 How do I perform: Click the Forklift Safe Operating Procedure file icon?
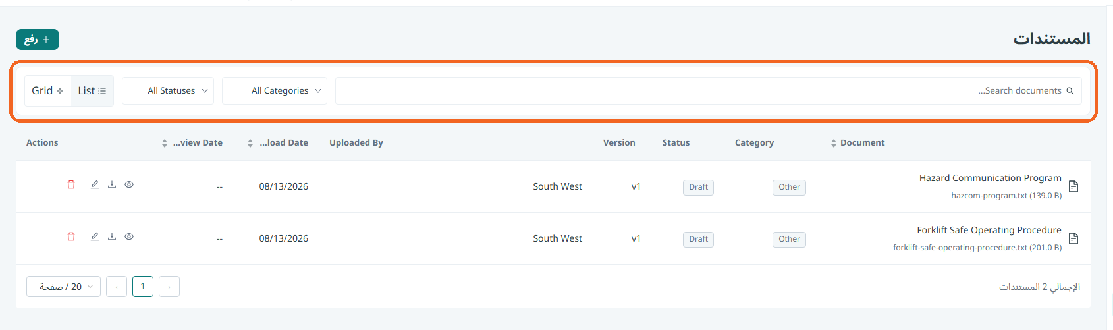tap(1073, 238)
